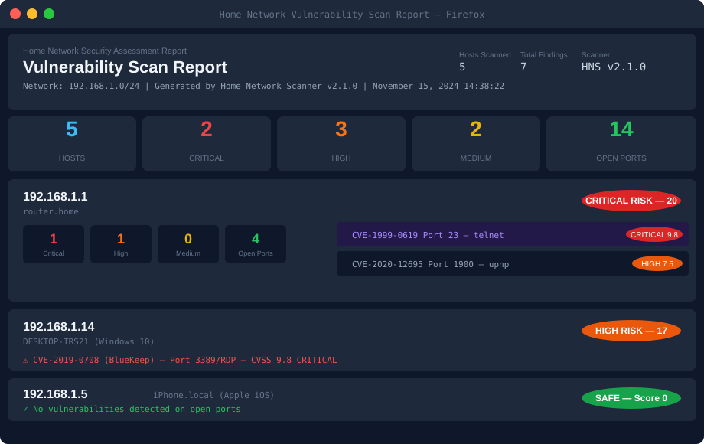Click the SAFE — Score 0 badge
Screen dimensions: 704x444
pyautogui.click(x=631, y=398)
